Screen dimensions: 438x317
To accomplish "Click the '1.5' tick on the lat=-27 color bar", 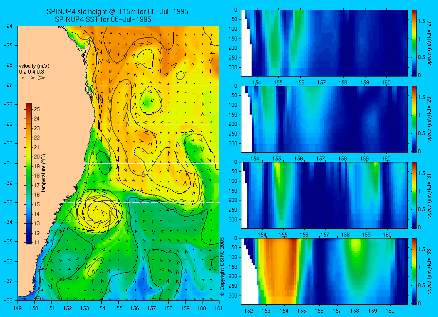I will 421,21.
